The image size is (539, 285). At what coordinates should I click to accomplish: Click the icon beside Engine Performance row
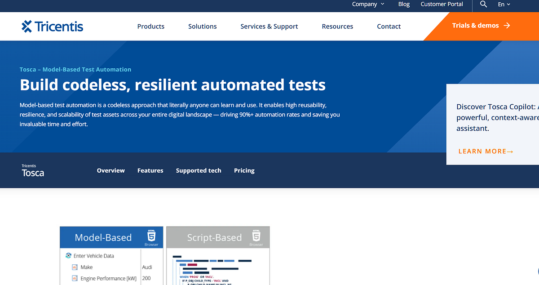(75, 278)
